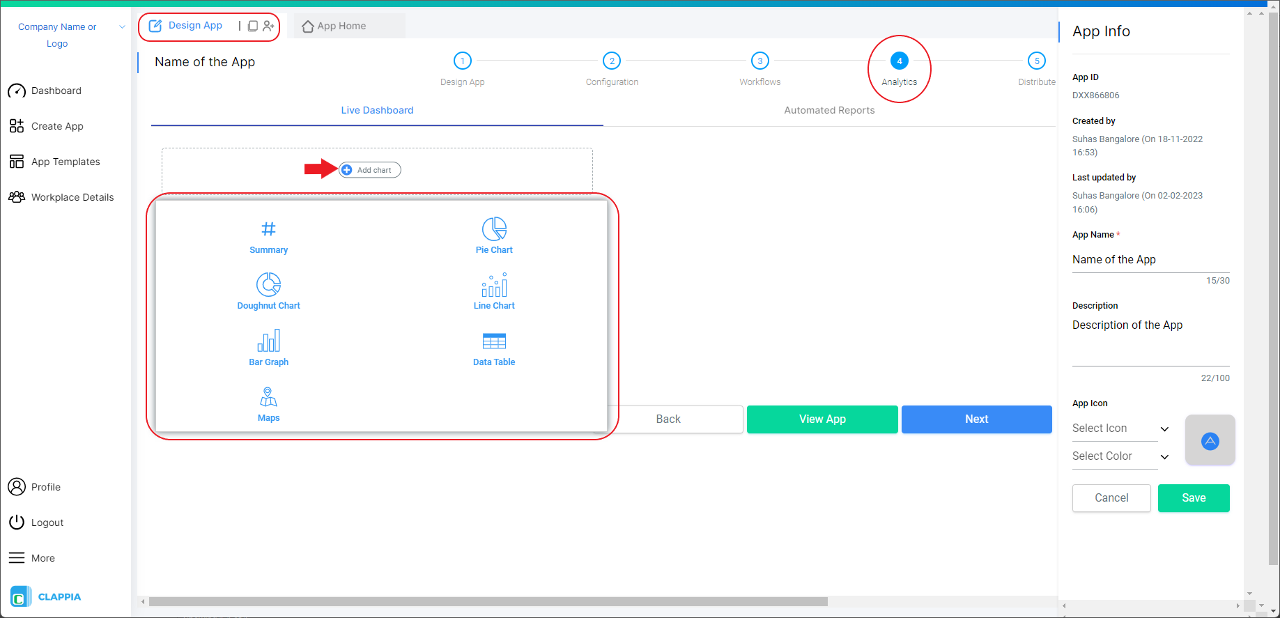Click the More hamburger icon
The height and width of the screenshot is (618, 1280).
tap(17, 558)
